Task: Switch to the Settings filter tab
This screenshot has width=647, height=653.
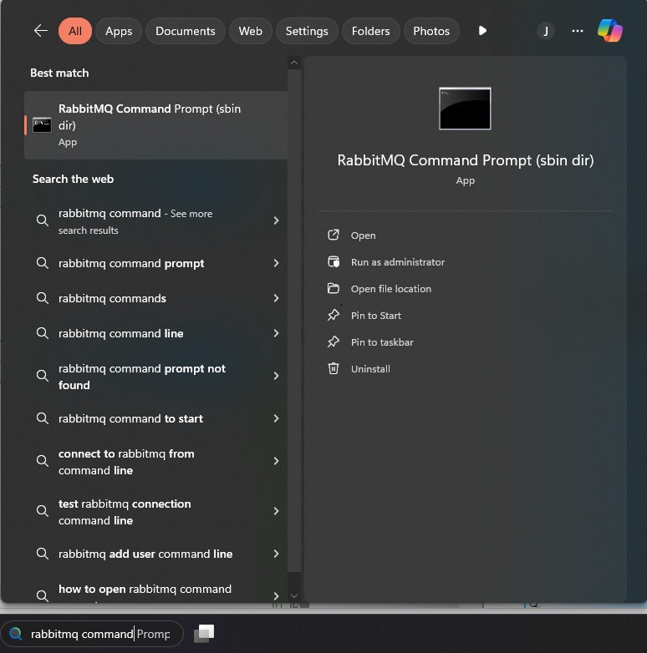Action: (307, 31)
